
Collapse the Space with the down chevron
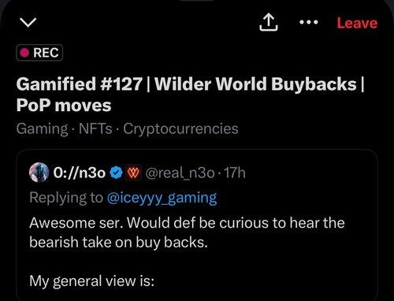pos(28,23)
